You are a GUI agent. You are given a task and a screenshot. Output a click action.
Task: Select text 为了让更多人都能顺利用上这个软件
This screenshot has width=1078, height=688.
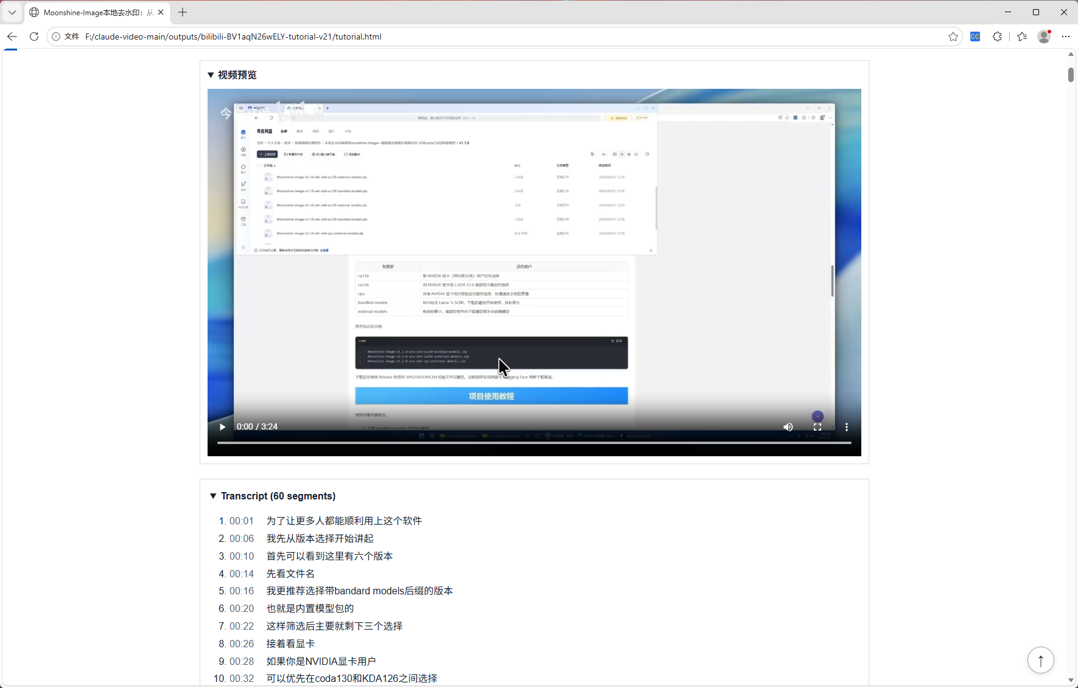coord(344,521)
